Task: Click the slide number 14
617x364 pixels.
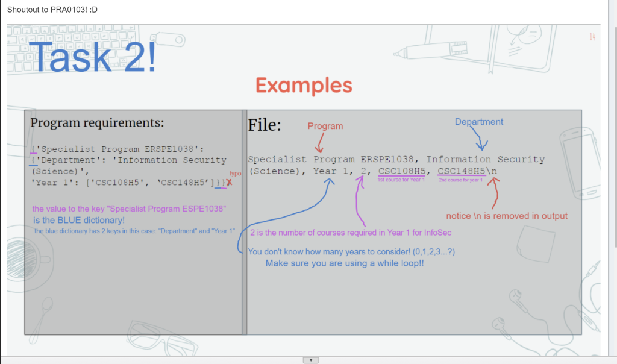Action: [x=592, y=37]
